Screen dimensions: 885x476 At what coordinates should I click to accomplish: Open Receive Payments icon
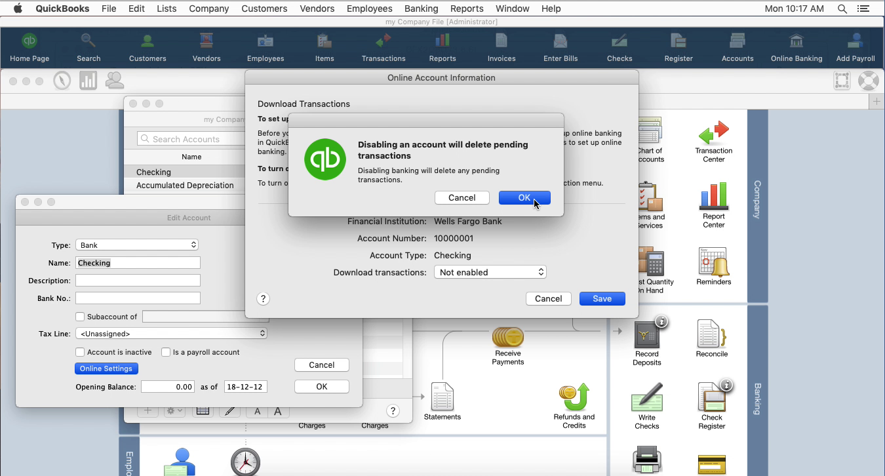pos(508,346)
